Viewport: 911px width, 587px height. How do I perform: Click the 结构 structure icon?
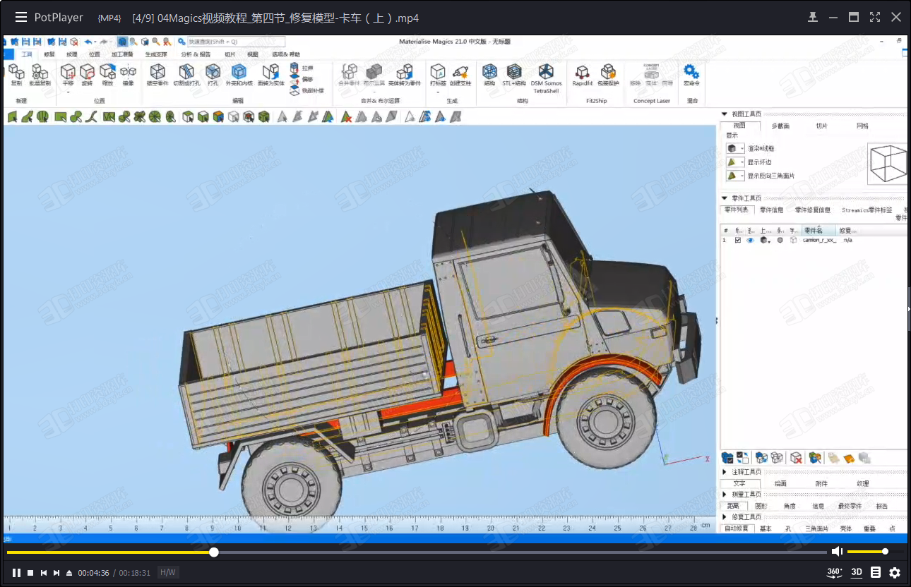click(x=489, y=71)
